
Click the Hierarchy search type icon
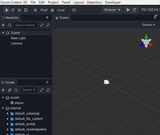[x=10, y=25]
